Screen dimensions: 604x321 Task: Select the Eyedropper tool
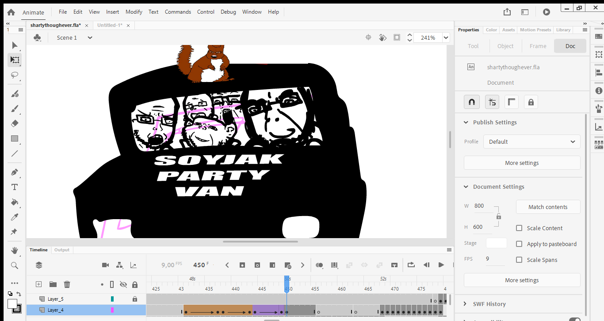coord(15,217)
